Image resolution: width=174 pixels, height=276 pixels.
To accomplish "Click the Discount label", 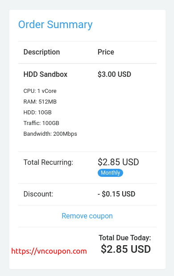I will pos(38,194).
